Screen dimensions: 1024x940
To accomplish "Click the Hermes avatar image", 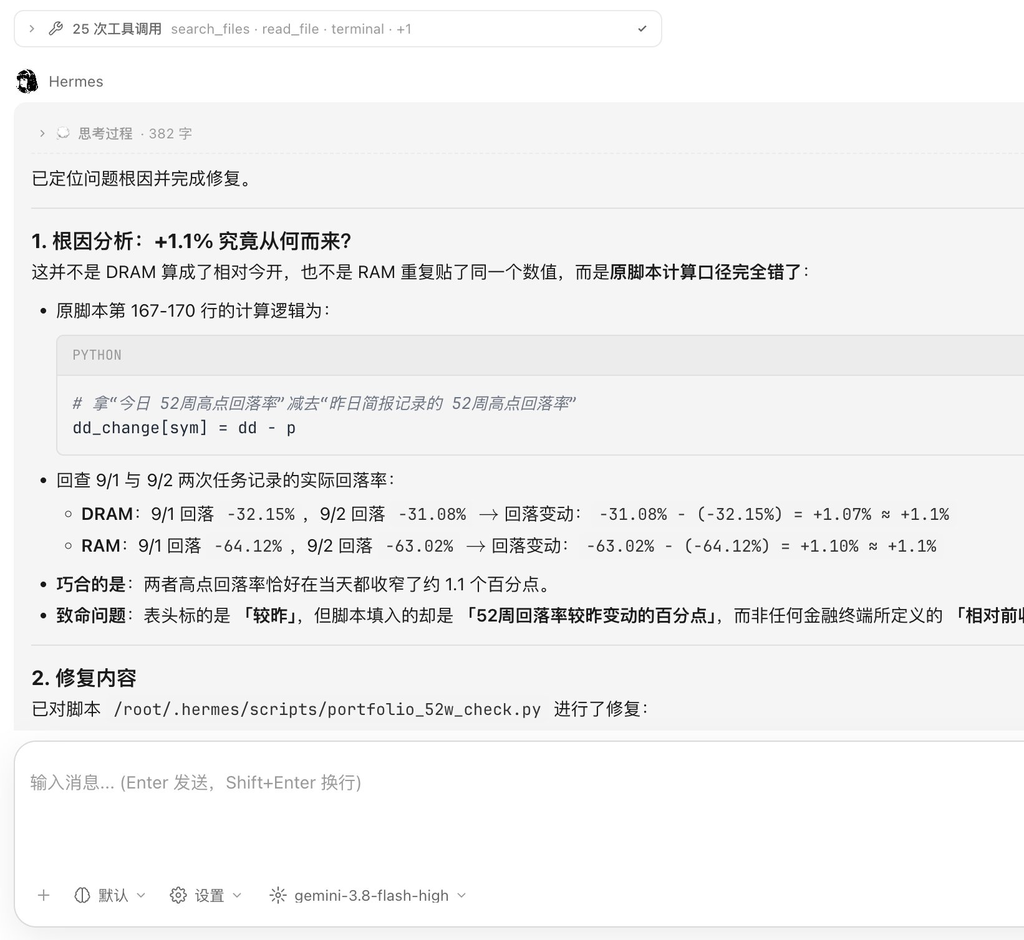I will [x=27, y=82].
